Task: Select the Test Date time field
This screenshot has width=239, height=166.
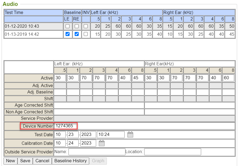Action: [110, 135]
